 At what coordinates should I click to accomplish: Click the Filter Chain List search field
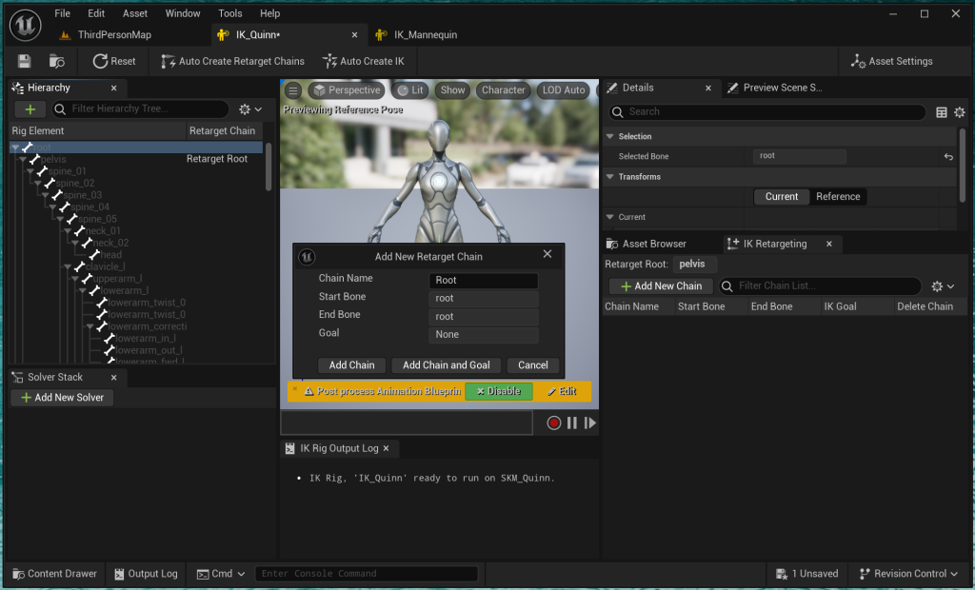click(x=820, y=286)
